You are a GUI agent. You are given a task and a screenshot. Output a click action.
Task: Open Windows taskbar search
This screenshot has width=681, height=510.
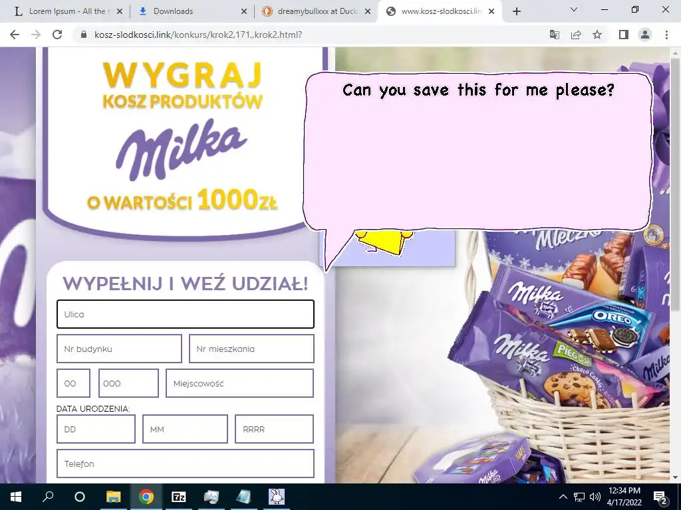tap(48, 497)
